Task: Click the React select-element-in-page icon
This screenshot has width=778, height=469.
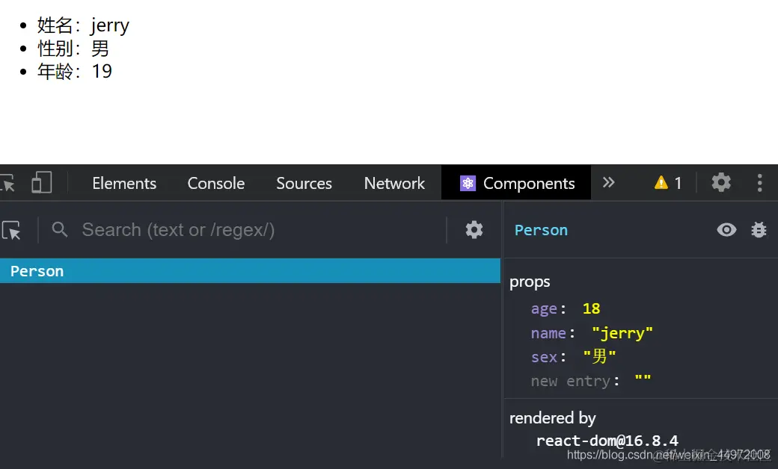Action: coord(11,230)
